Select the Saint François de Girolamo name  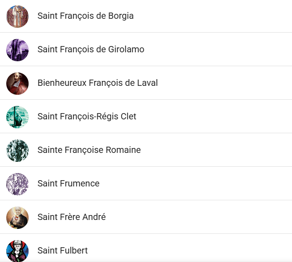[91, 50]
